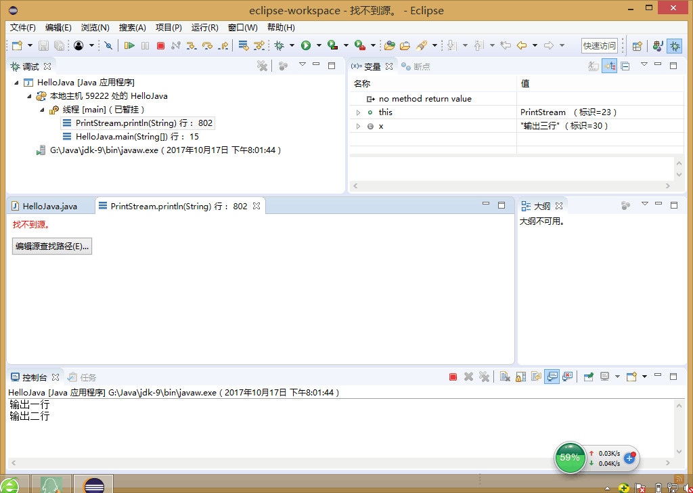Switch to the 断点 tab
Image resolution: width=693 pixels, height=493 pixels.
pyautogui.click(x=416, y=67)
